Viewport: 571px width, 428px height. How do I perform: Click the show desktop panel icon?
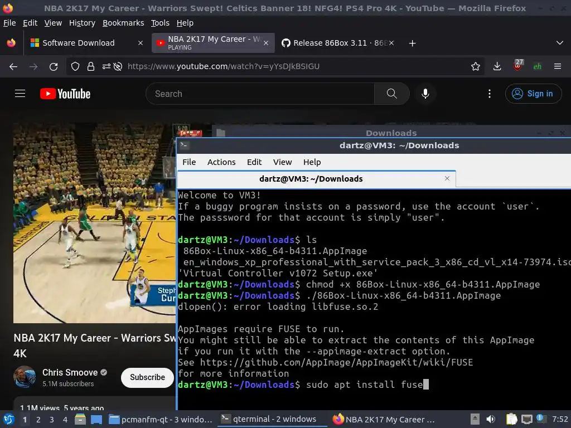(96, 420)
